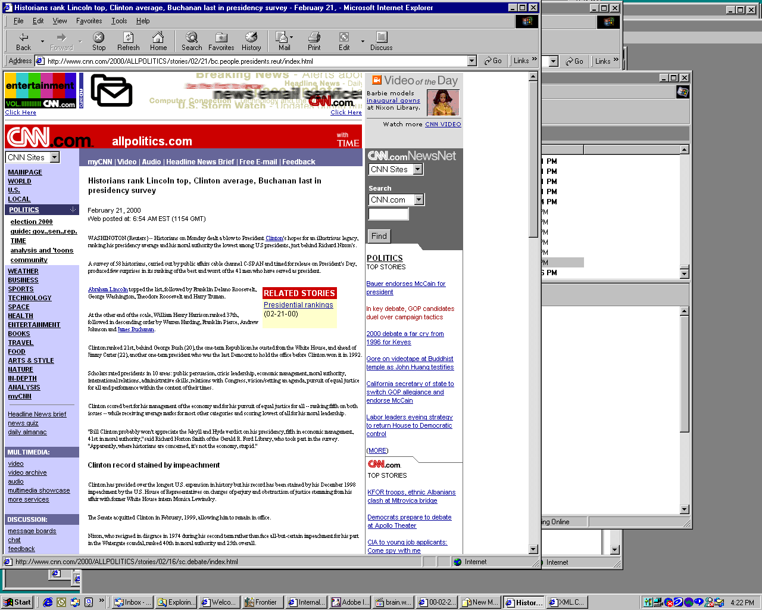Open the Help menu
762x610 pixels.
point(143,21)
